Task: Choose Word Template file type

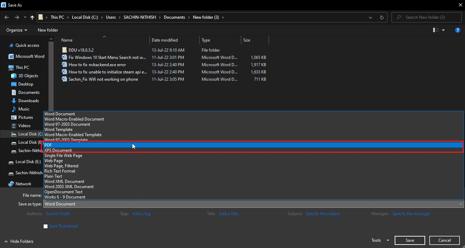Action: [253, 130]
